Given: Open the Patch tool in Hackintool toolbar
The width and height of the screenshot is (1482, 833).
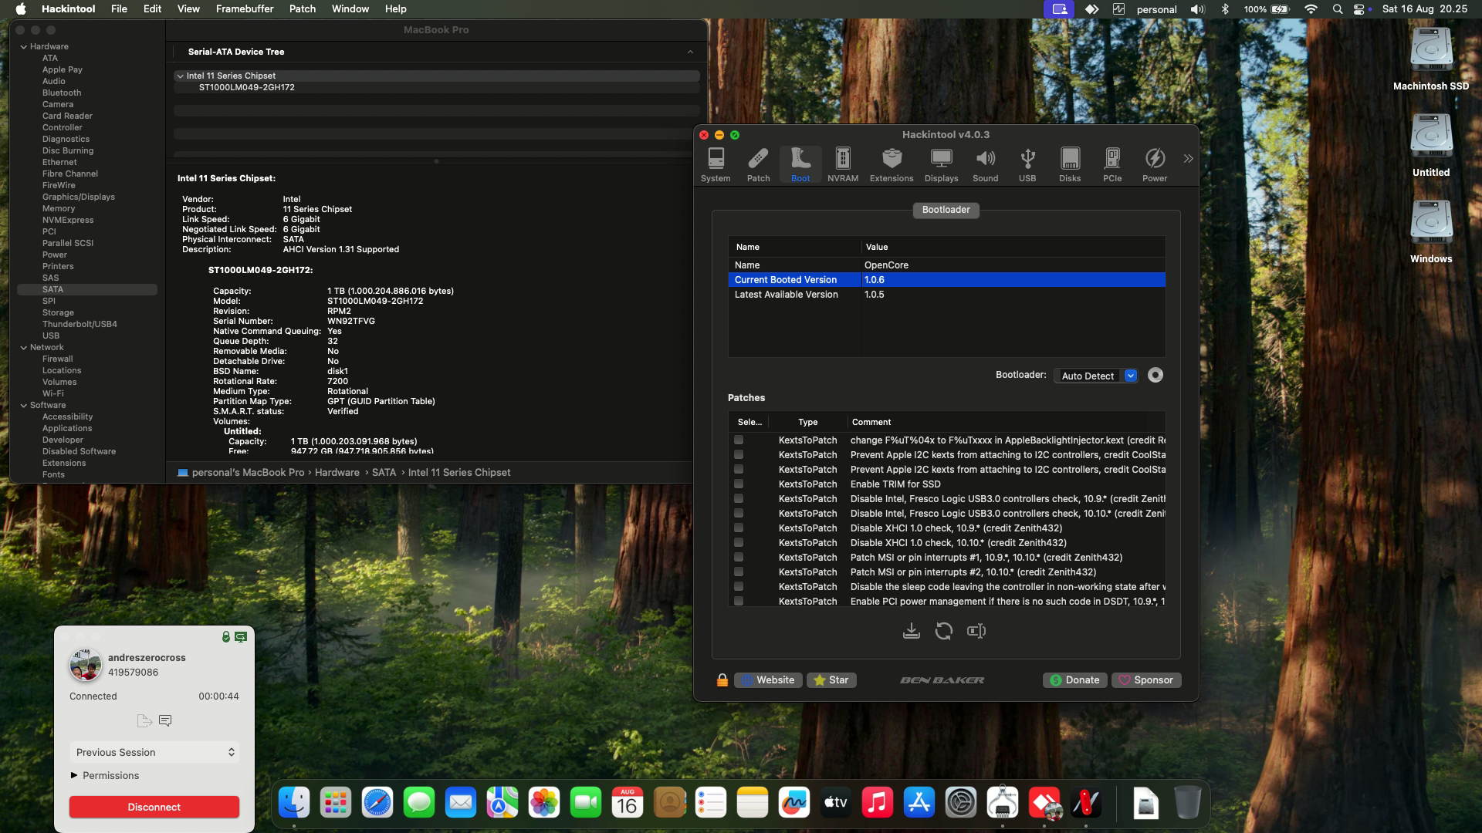Looking at the screenshot, I should click(758, 165).
